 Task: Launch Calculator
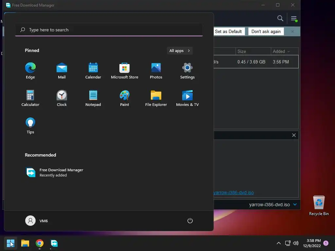tap(30, 98)
